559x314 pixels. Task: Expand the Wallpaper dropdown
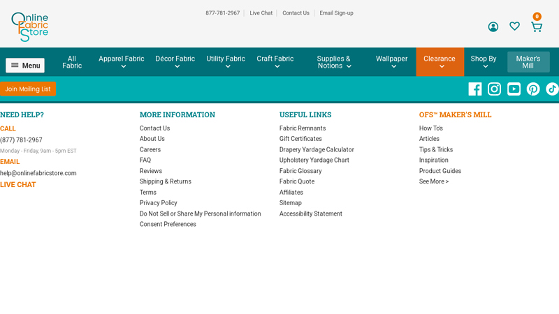(391, 62)
